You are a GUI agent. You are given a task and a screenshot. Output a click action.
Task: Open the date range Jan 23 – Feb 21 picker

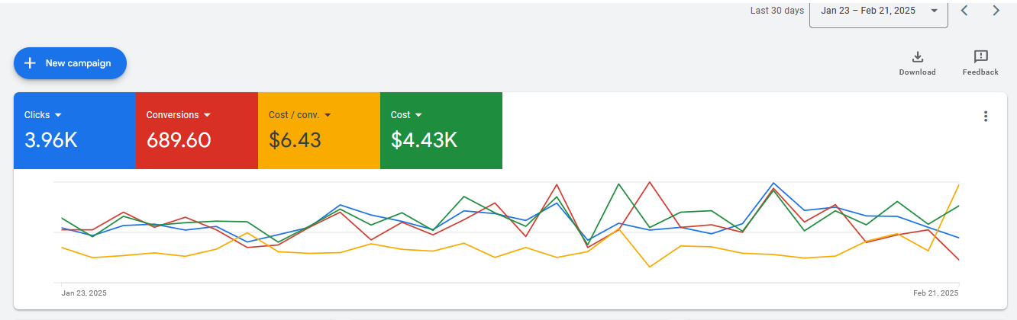click(878, 11)
